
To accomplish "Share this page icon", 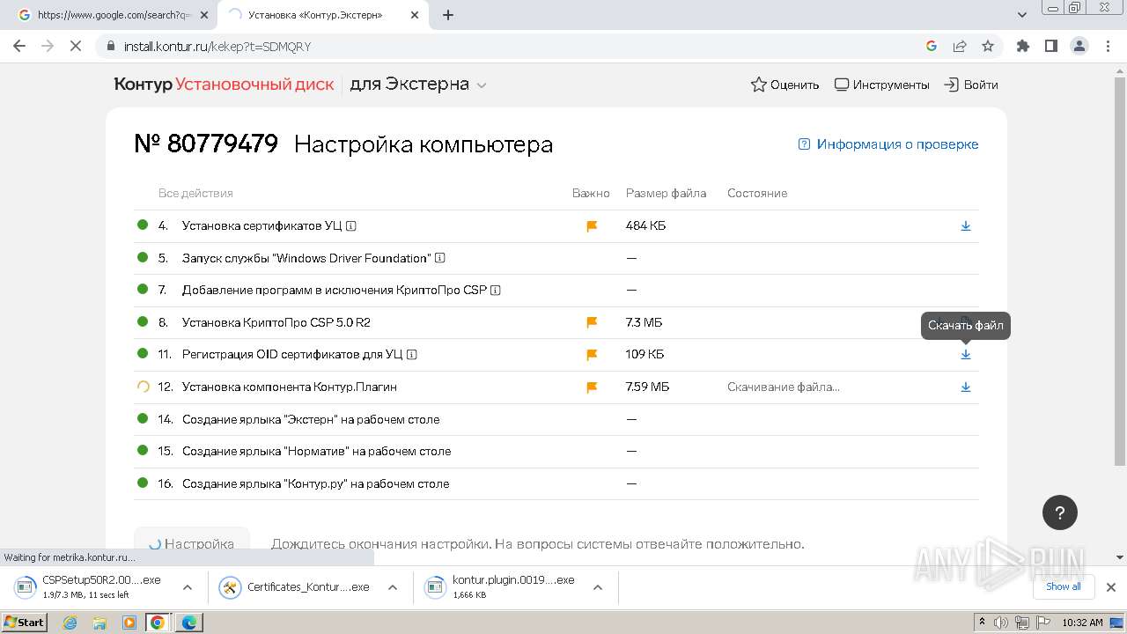I will 960,46.
